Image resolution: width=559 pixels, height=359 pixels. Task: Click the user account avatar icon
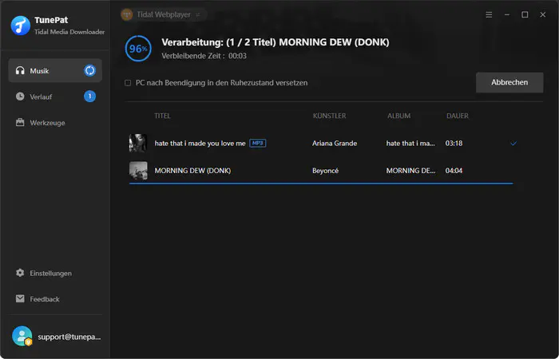tap(22, 336)
